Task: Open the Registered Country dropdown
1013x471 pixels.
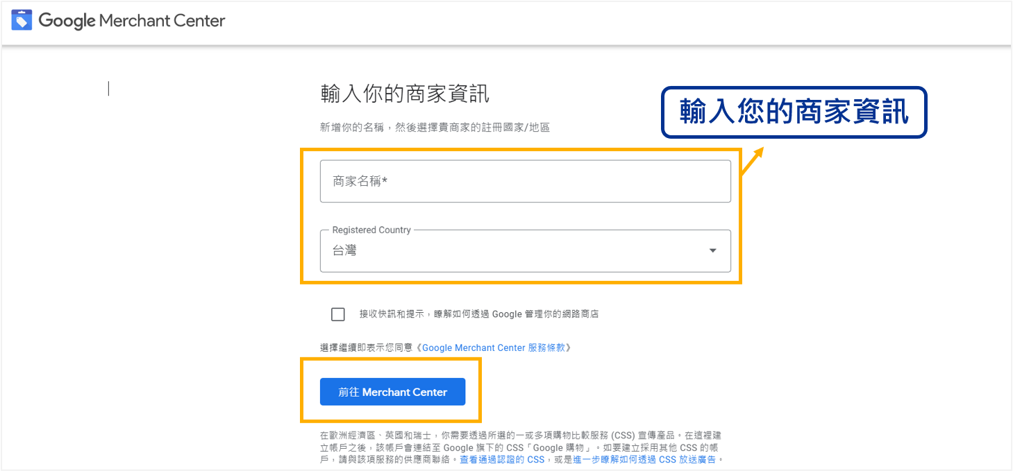Action: [x=525, y=250]
